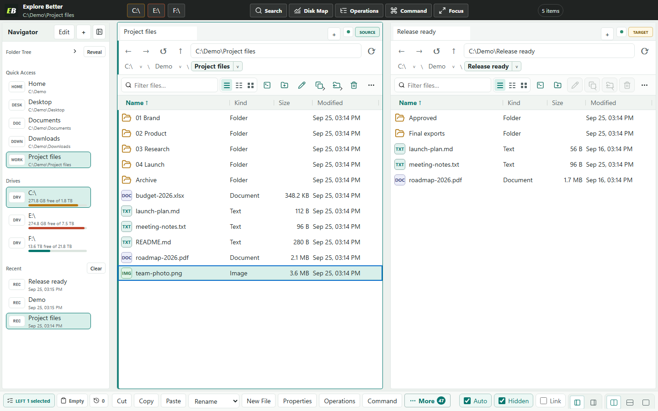
Task: Add new Navigator quick access entry
Action: tap(84, 32)
